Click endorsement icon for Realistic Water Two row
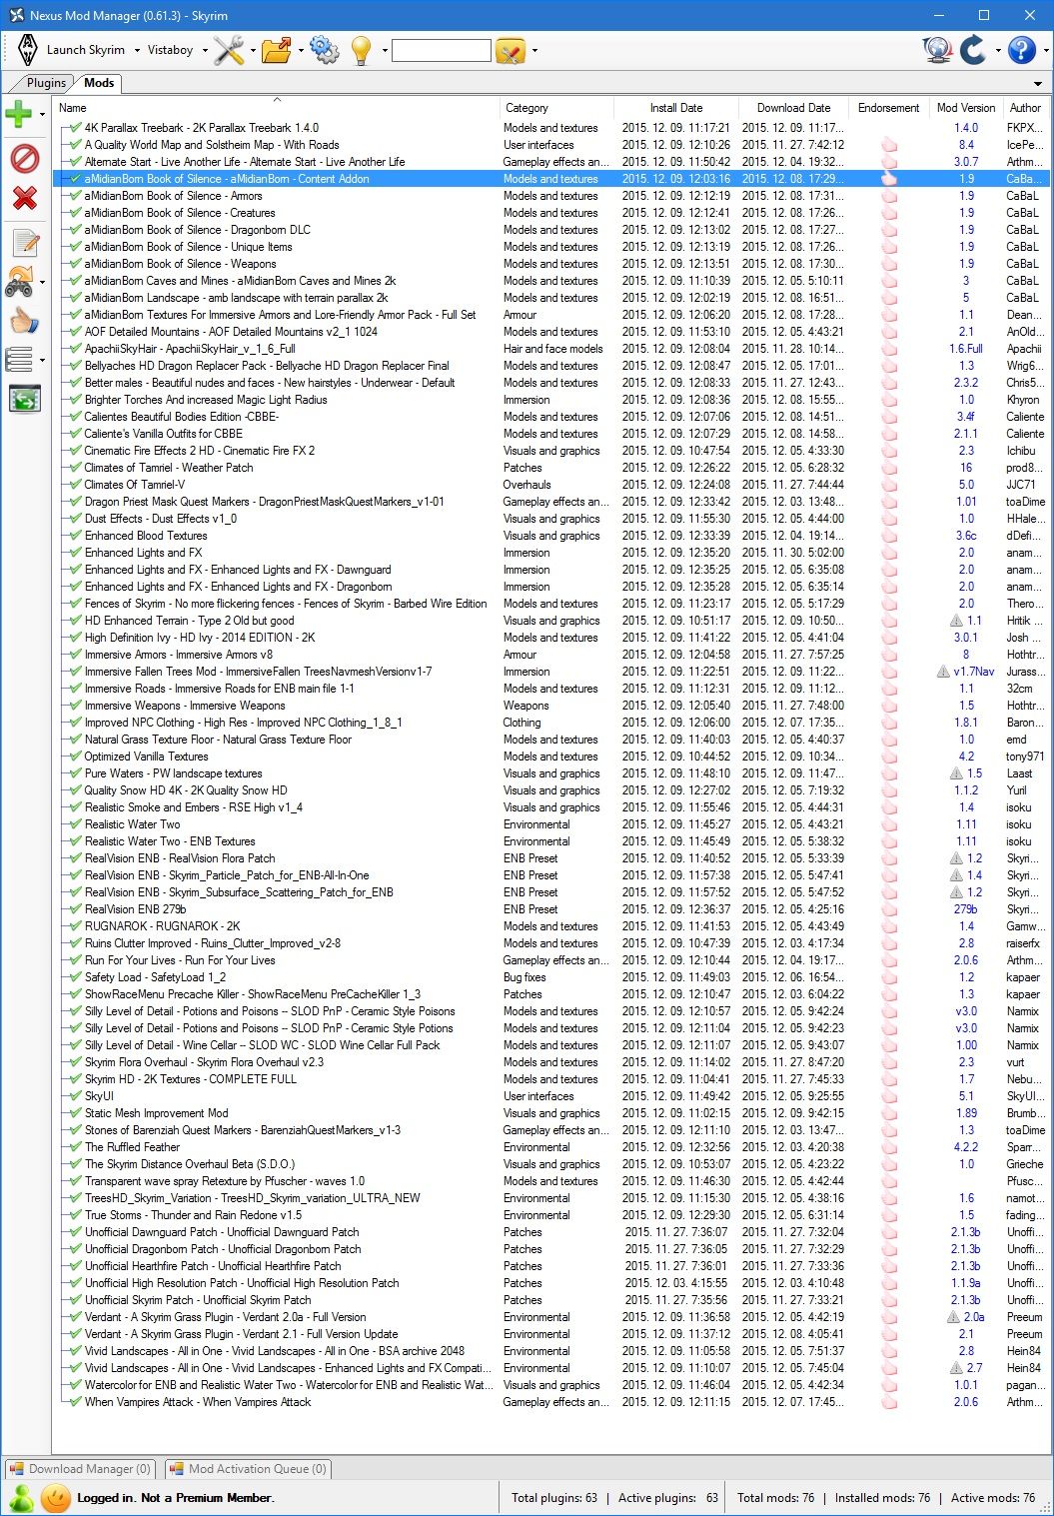Screen dimensions: 1054x1516 [x=888, y=824]
